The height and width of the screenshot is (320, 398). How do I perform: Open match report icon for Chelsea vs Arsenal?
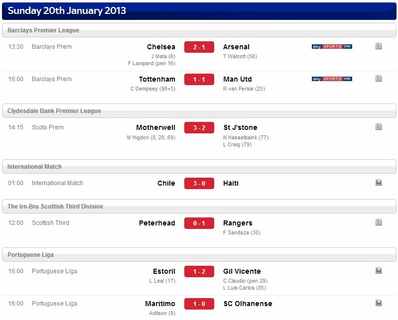pyautogui.click(x=379, y=46)
